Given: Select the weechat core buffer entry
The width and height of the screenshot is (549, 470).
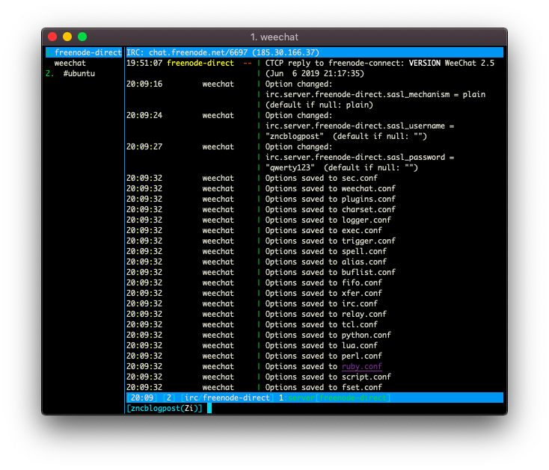Looking at the screenshot, I should click(70, 63).
